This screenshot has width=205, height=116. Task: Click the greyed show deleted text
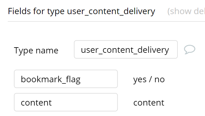186,11
